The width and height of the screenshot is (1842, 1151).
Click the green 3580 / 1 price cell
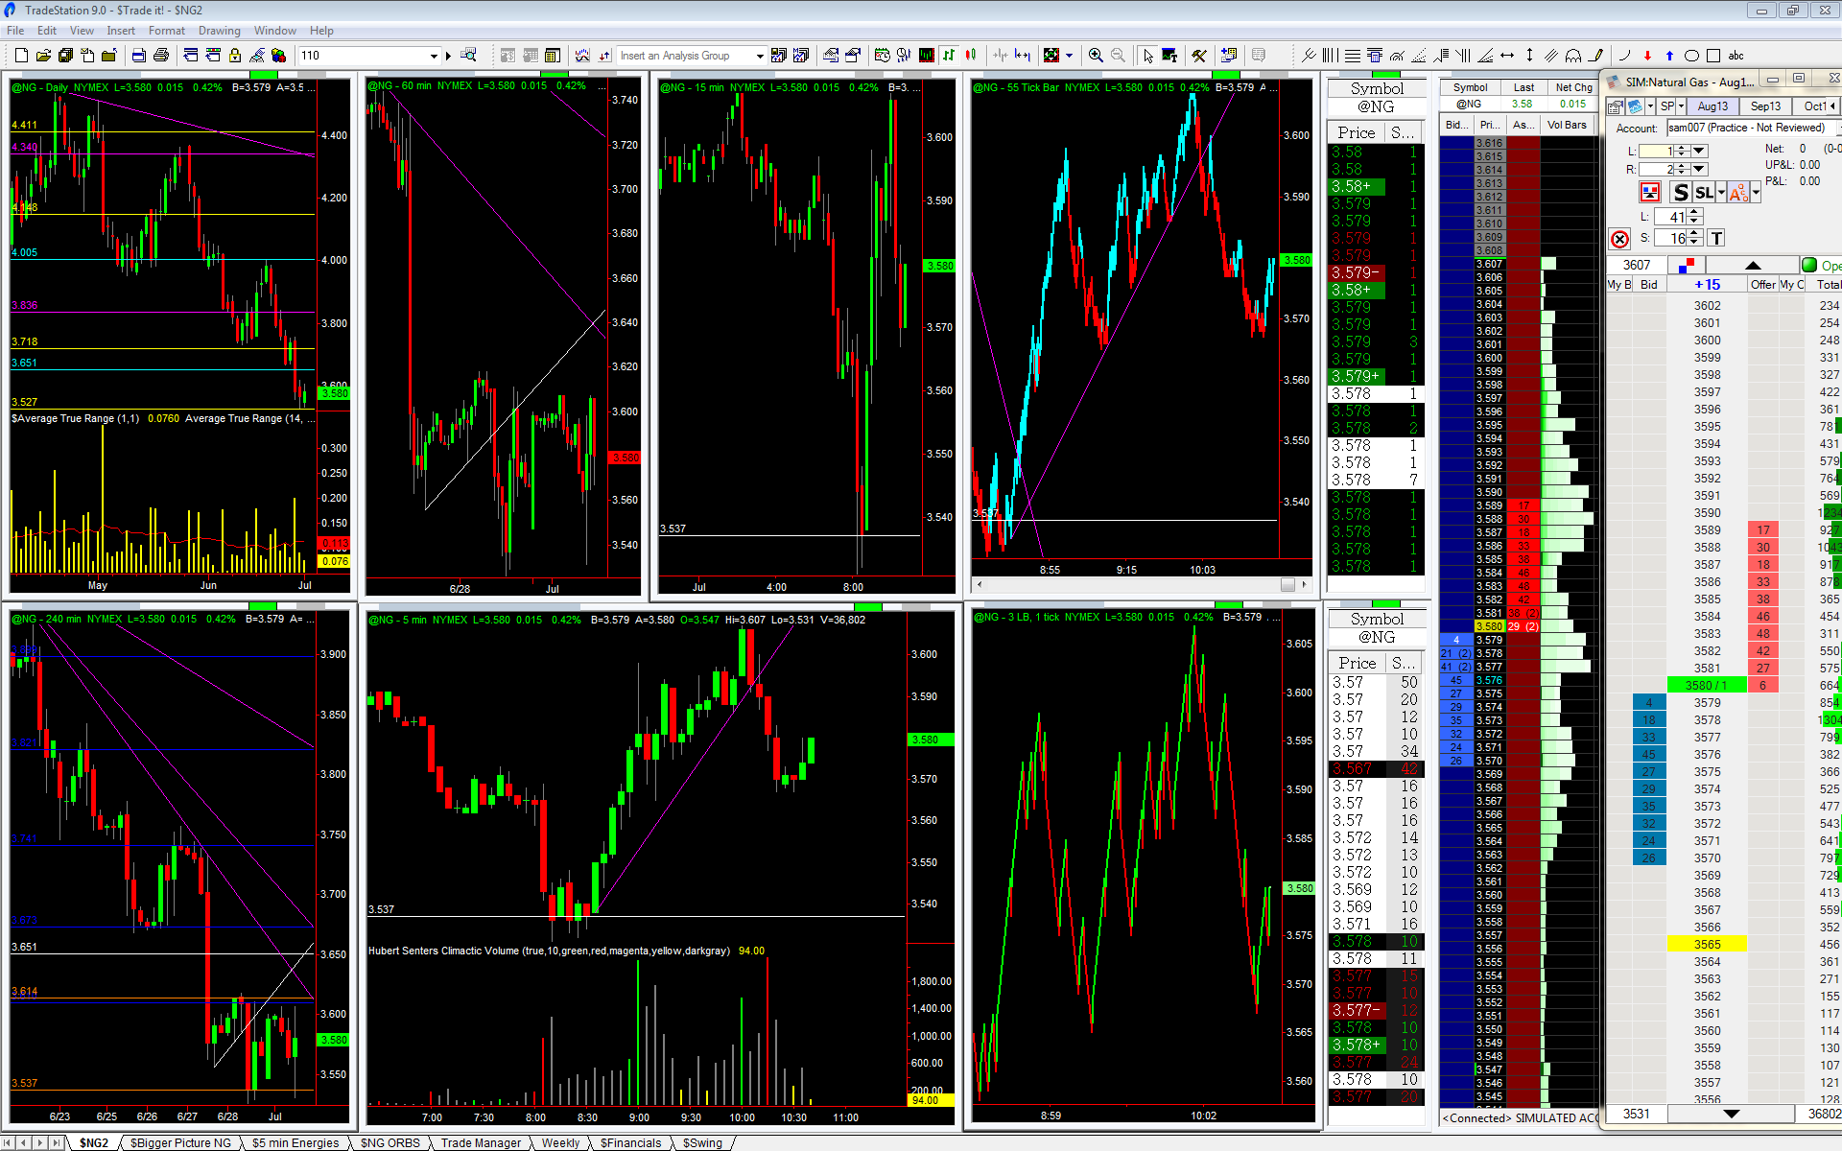[x=1707, y=685]
